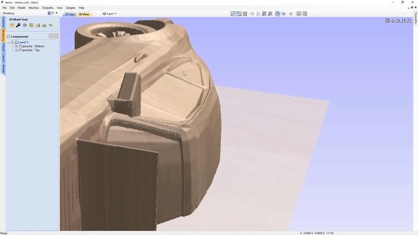
Task: Click the greyed diamond icon in view toolbar
Action: click(x=253, y=14)
